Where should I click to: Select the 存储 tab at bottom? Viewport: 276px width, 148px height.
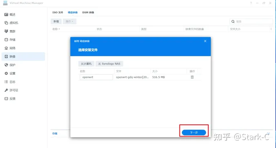55,133
